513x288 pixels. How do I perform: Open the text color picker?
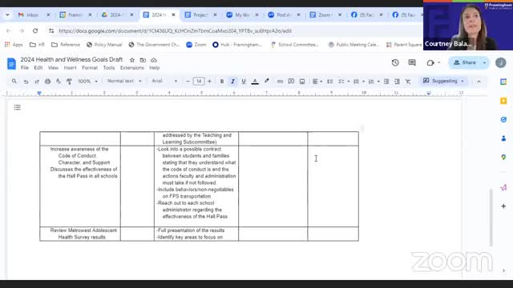(x=255, y=82)
